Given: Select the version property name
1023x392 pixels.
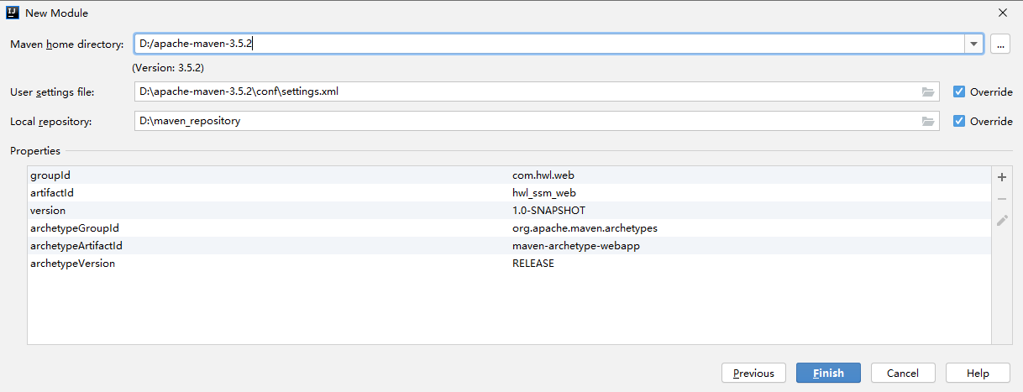Looking at the screenshot, I should (x=48, y=210).
